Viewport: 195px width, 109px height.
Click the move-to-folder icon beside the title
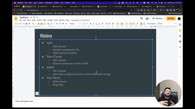(x=34, y=18)
